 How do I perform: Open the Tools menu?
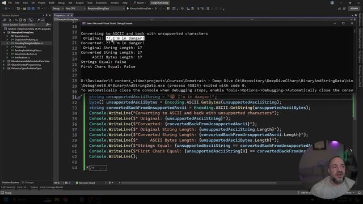[x=90, y=3]
